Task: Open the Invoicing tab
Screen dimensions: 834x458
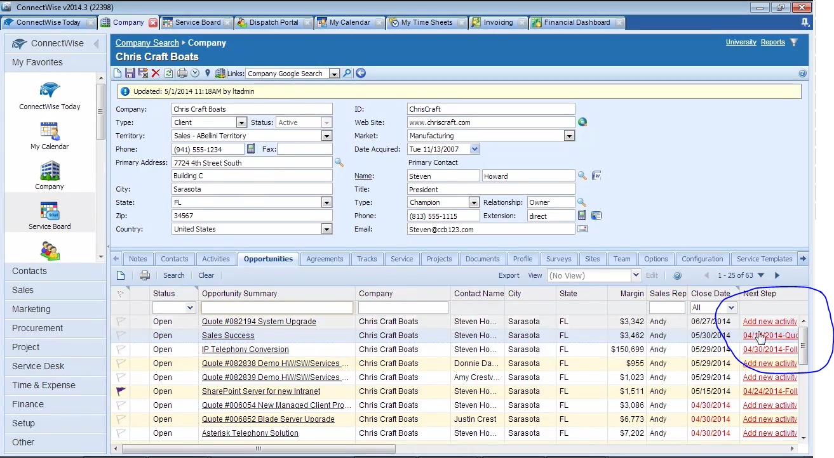Action: [498, 22]
